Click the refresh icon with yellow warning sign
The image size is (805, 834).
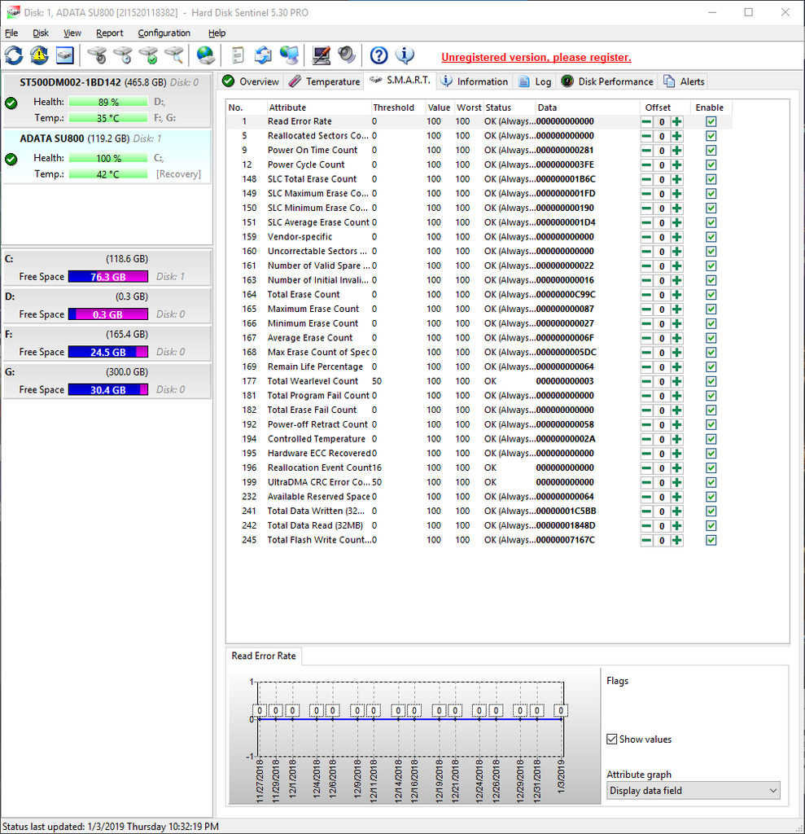point(39,55)
